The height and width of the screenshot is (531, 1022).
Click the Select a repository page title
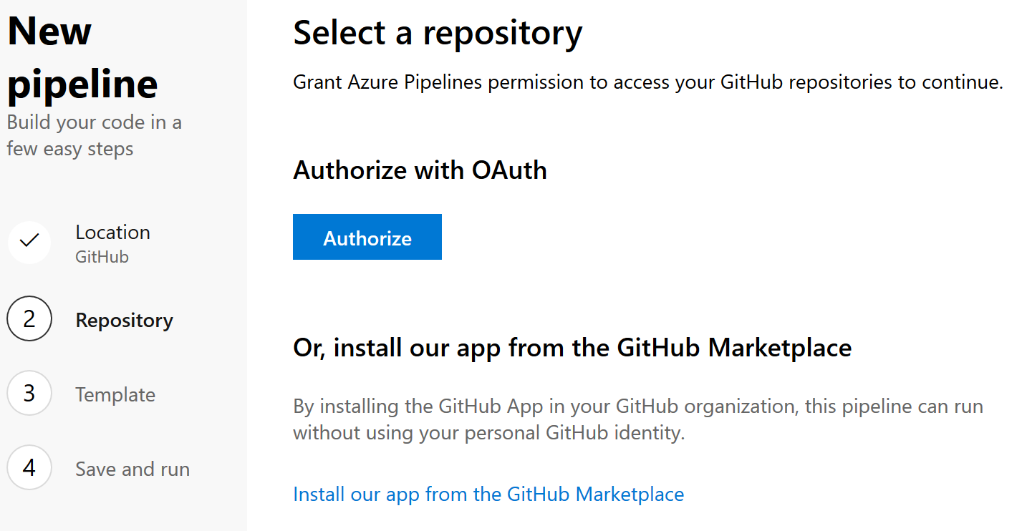[x=437, y=33]
